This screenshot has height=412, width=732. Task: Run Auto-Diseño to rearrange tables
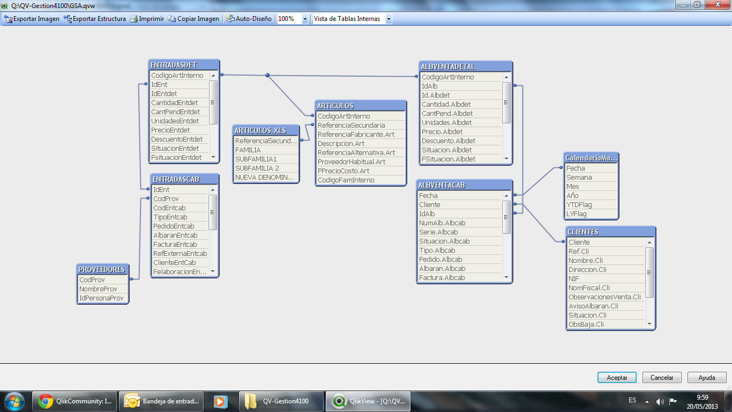click(x=249, y=19)
